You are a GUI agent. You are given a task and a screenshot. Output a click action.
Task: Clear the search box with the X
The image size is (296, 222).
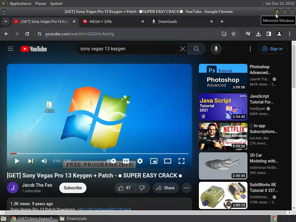pyautogui.click(x=183, y=49)
